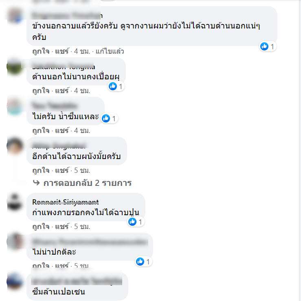Screen dimensions: 301x301
Task: Click 'แก้ไขแล้ว' edited link on first comment
Action: [x=110, y=51]
